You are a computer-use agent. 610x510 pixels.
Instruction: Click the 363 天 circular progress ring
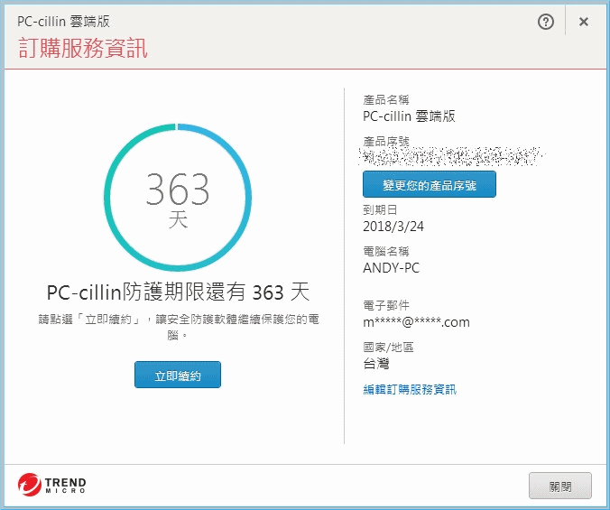point(178,198)
